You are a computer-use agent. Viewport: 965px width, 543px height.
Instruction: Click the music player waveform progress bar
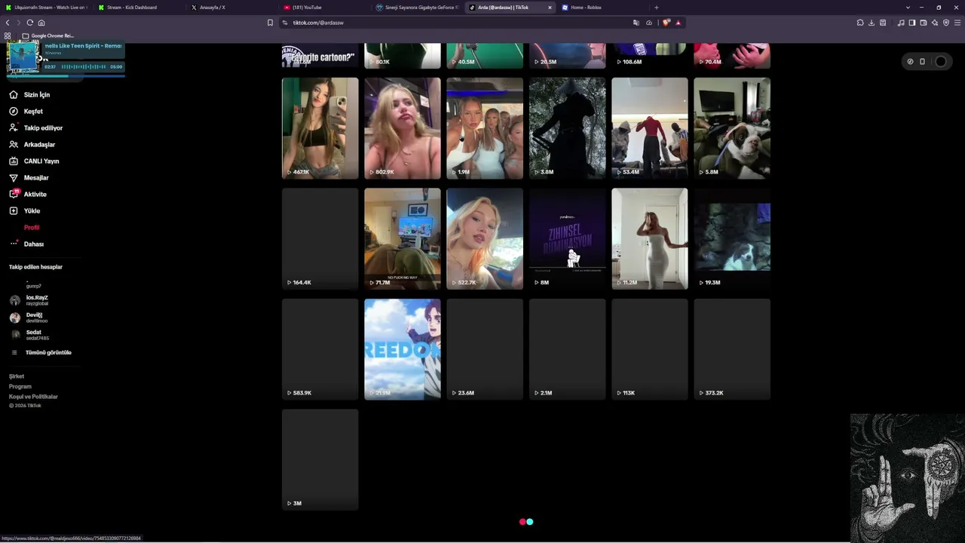83,66
